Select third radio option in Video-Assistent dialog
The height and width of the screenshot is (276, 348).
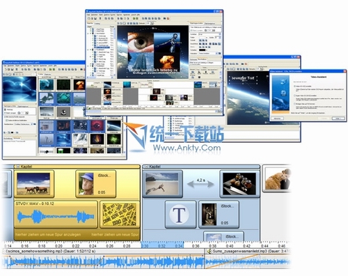pos(295,104)
